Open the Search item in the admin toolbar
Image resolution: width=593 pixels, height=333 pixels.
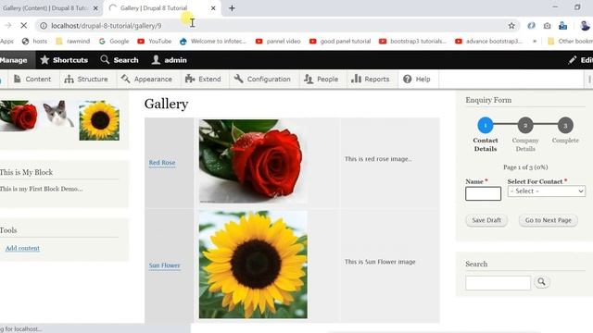coord(120,60)
